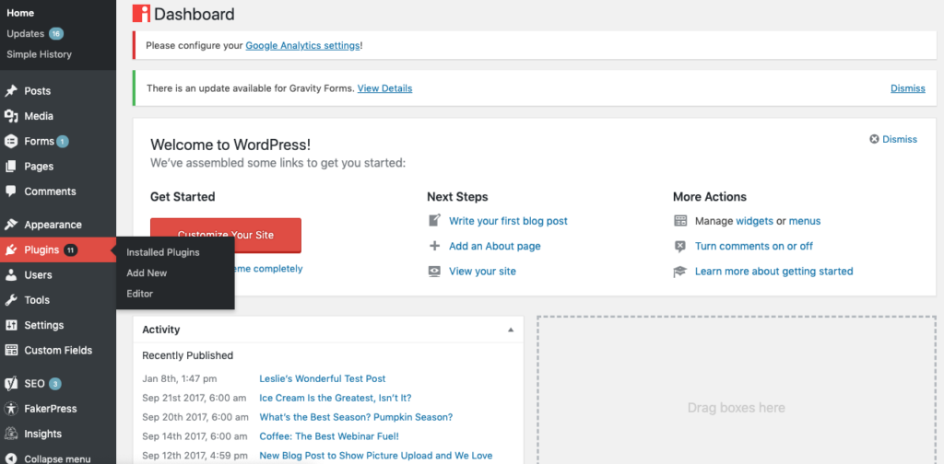Viewport: 944px width, 464px height.
Task: Click the Users person icon
Action: pyautogui.click(x=11, y=275)
